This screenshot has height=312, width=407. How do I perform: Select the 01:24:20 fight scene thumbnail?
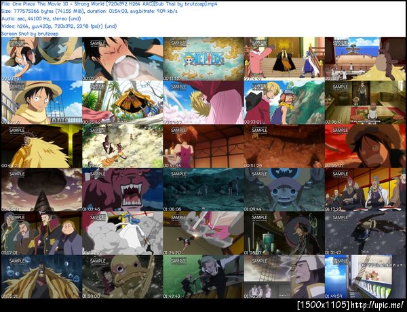[203, 233]
